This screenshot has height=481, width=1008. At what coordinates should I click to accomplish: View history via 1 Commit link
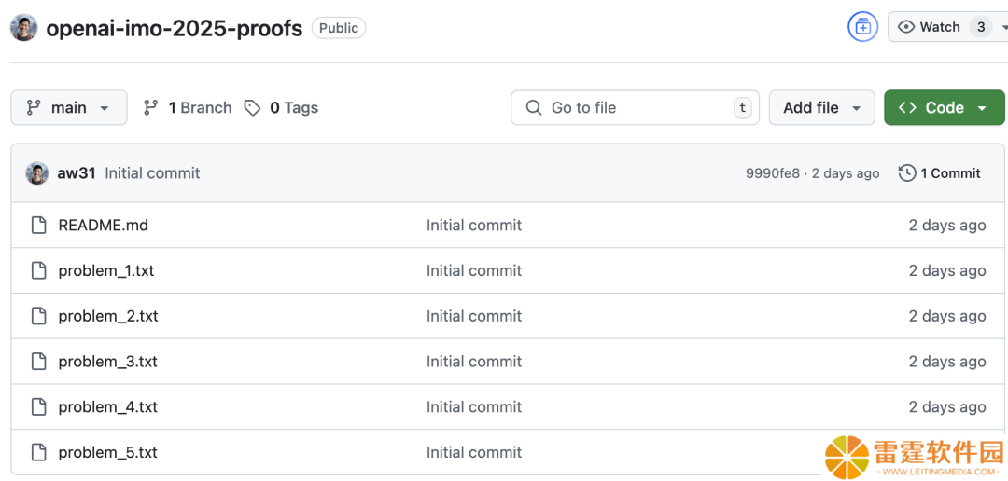coord(939,173)
